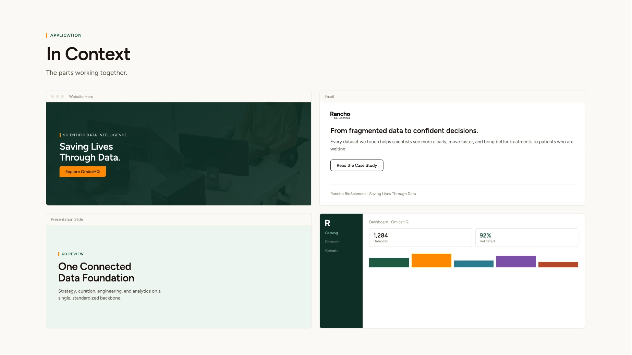
Task: Open the Read the Case Study button
Action: (x=357, y=165)
